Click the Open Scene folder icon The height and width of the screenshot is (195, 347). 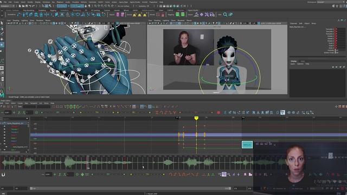23,6
